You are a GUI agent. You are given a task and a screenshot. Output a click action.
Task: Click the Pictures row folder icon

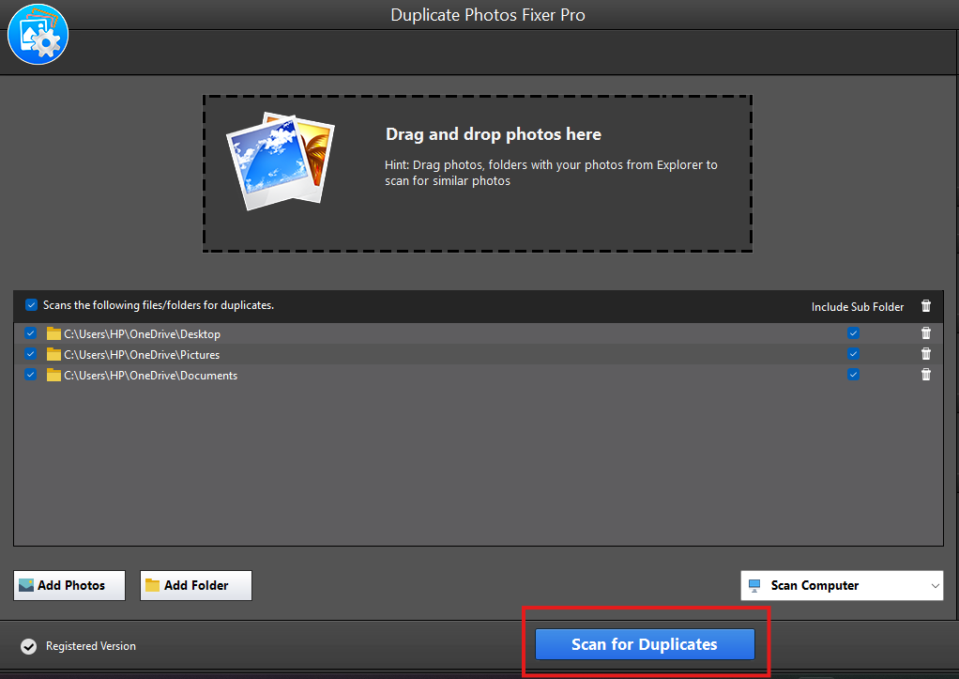point(53,354)
